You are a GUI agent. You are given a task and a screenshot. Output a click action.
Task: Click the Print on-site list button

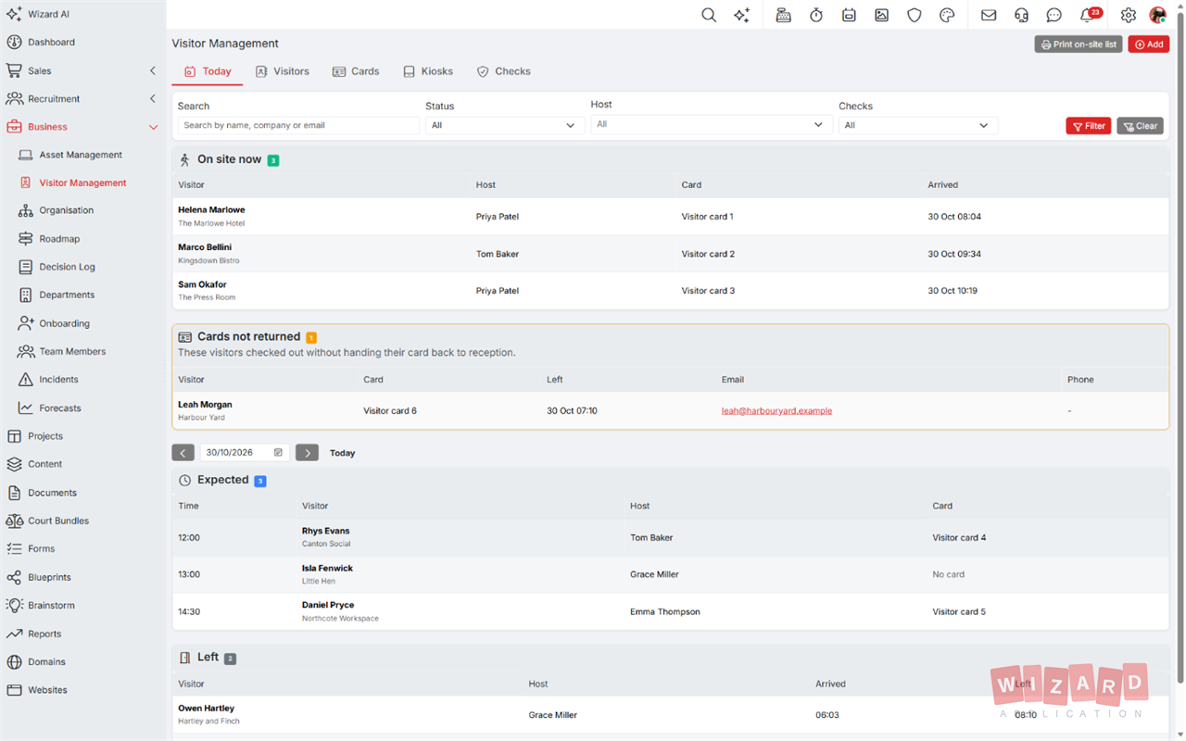pos(1079,44)
